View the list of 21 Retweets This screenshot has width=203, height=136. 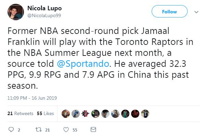[x=20, y=113]
